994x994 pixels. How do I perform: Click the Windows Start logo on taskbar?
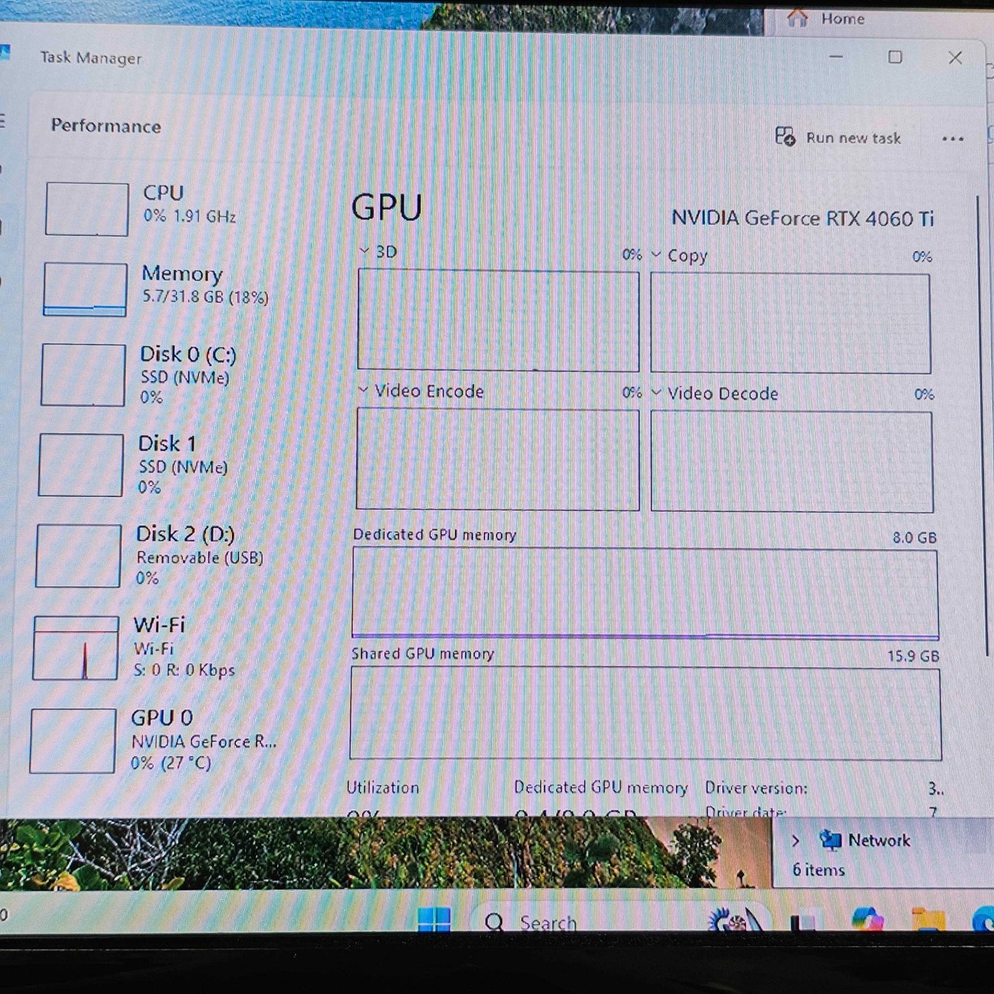(434, 920)
